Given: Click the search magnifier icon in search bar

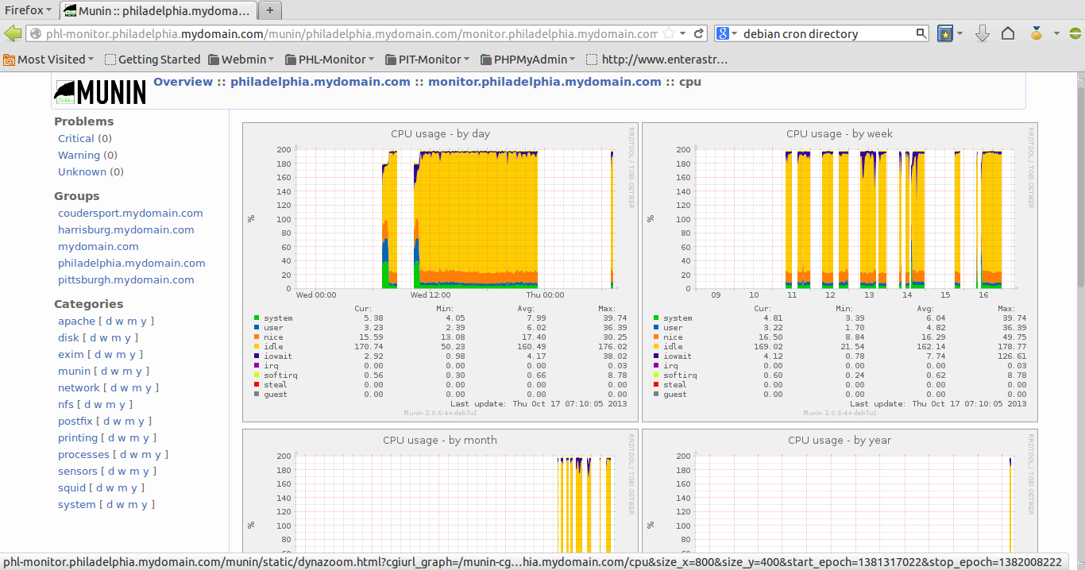Looking at the screenshot, I should (x=921, y=33).
